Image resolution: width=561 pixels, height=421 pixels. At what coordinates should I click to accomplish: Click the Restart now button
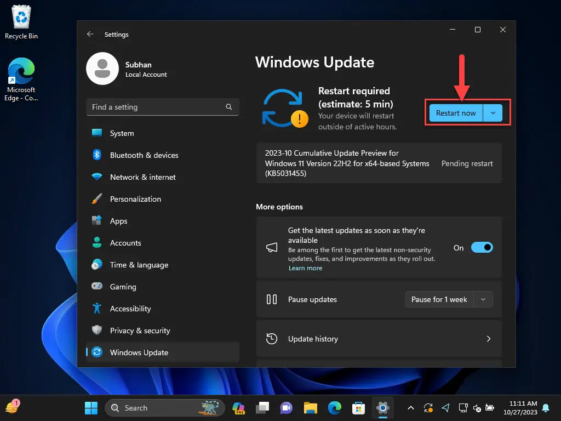coord(456,113)
